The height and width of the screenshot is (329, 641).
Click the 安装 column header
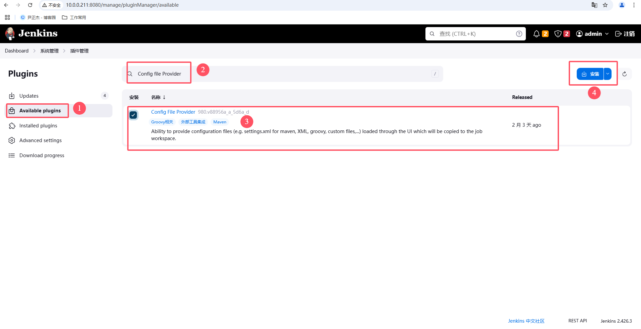(x=134, y=97)
